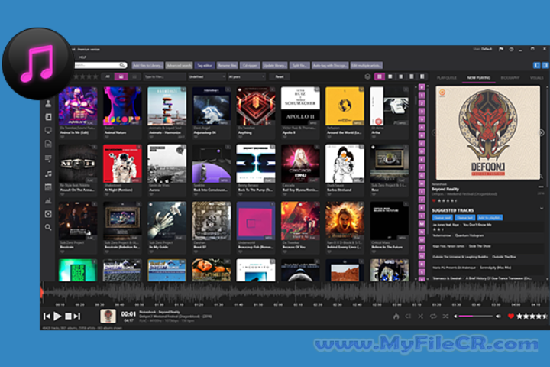The height and width of the screenshot is (367, 550).
Task: Click the Add files to library button
Action: coord(147,65)
